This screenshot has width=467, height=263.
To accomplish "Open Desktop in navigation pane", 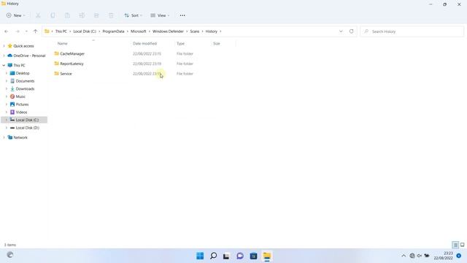I will (23, 73).
